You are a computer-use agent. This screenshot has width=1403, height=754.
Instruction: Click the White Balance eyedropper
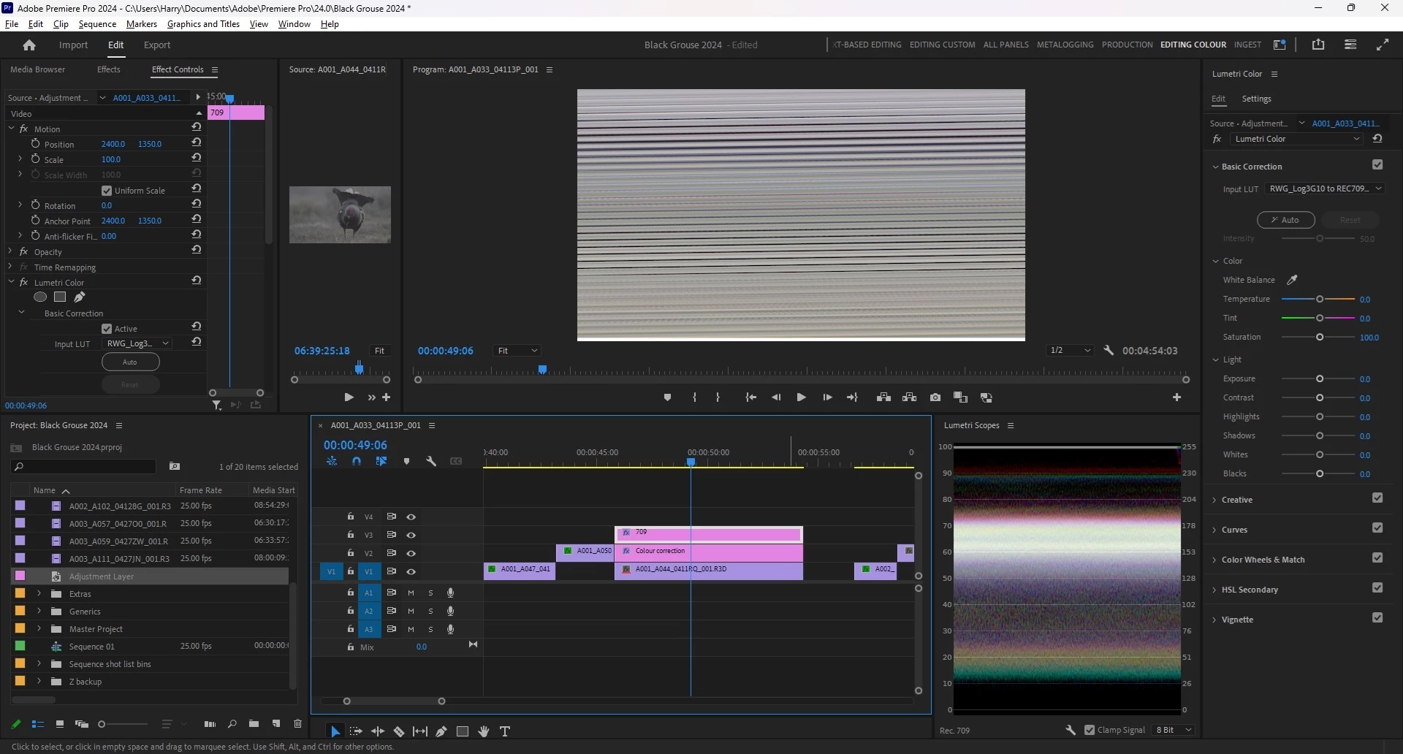coord(1292,280)
